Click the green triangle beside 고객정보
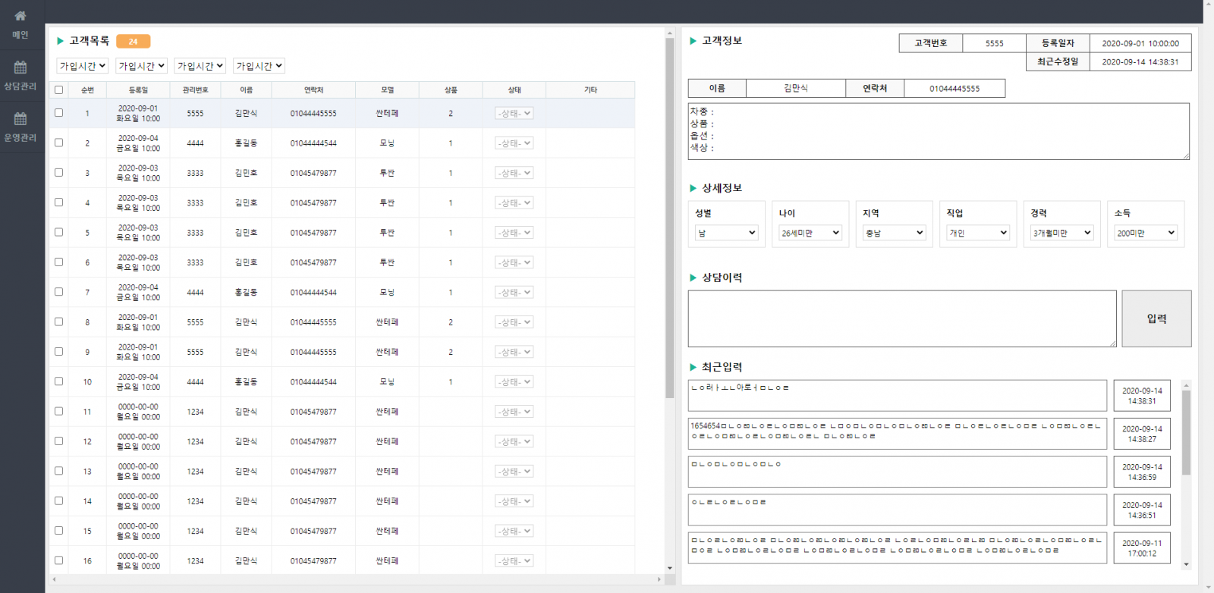Viewport: 1214px width, 593px height. click(693, 41)
